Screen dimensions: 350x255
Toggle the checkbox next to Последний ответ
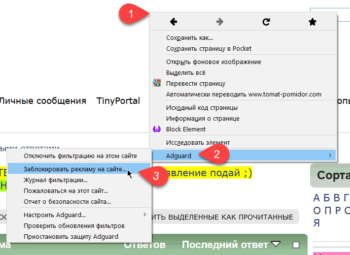[x=296, y=245]
